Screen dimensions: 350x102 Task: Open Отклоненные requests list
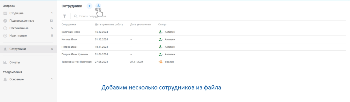click(19, 28)
